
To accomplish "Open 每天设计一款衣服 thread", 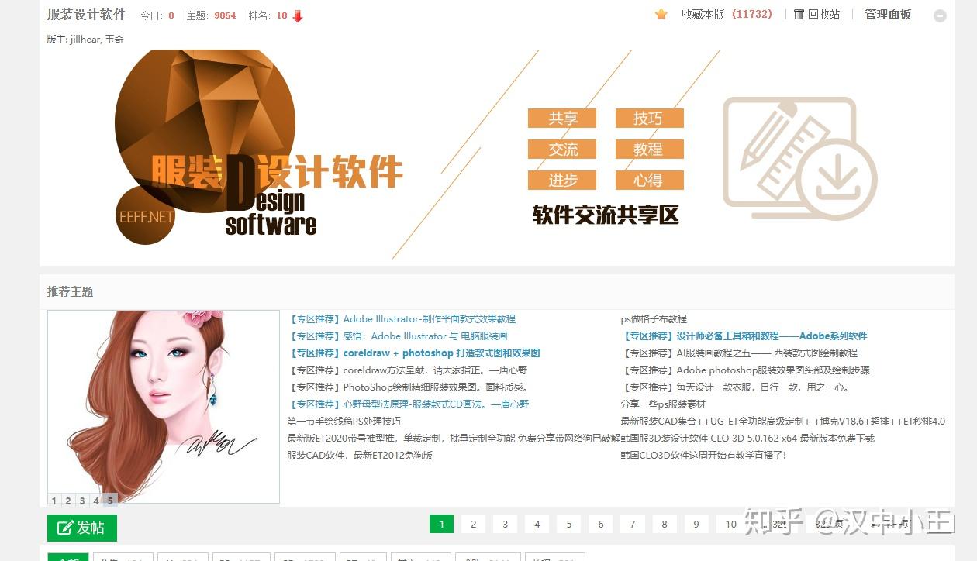I will coord(765,387).
